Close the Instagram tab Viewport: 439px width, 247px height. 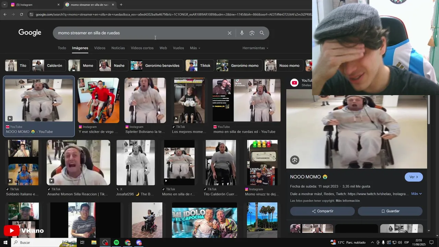point(58,5)
